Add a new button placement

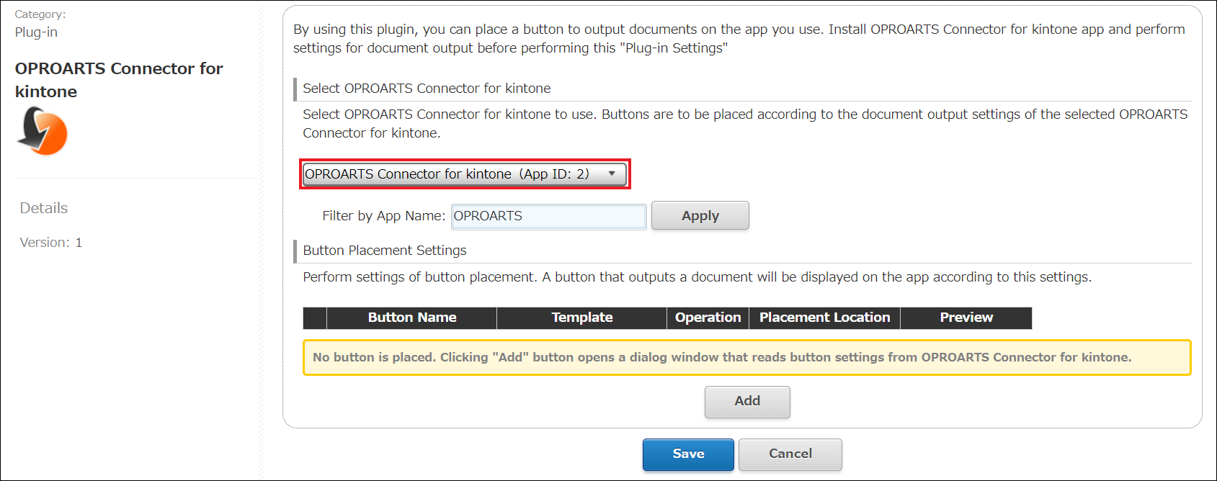(x=747, y=401)
